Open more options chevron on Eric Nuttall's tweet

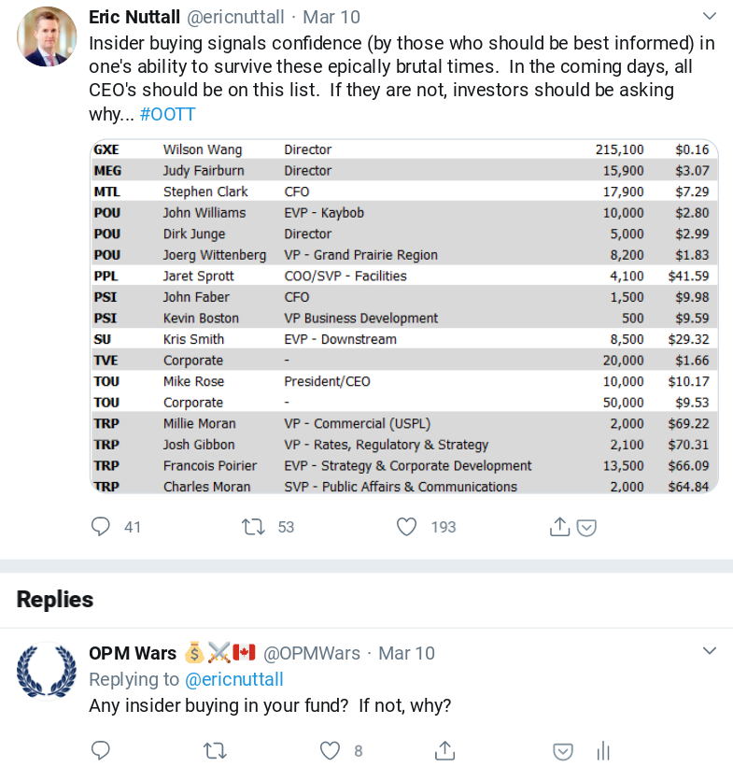[709, 17]
